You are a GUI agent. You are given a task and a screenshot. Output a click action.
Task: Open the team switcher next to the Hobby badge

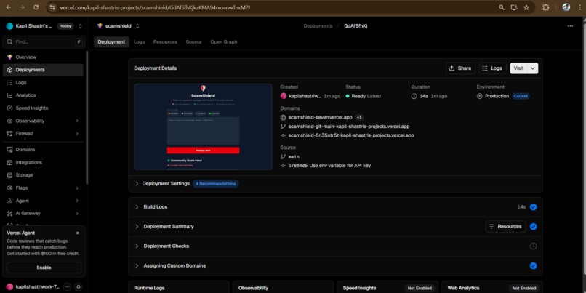coord(80,26)
